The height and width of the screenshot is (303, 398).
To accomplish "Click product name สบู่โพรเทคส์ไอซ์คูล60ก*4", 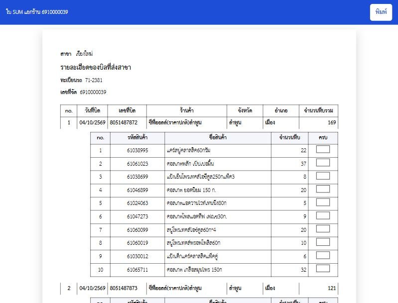I will click(191, 230).
